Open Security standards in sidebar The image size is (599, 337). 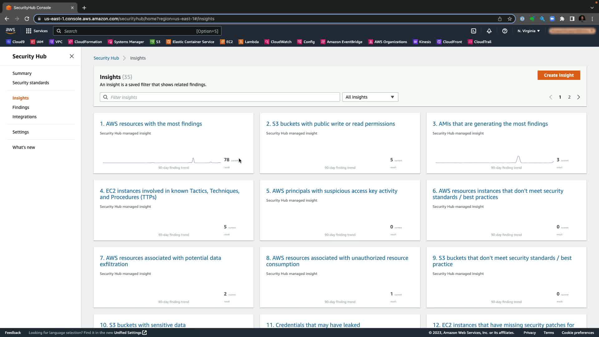click(x=31, y=83)
